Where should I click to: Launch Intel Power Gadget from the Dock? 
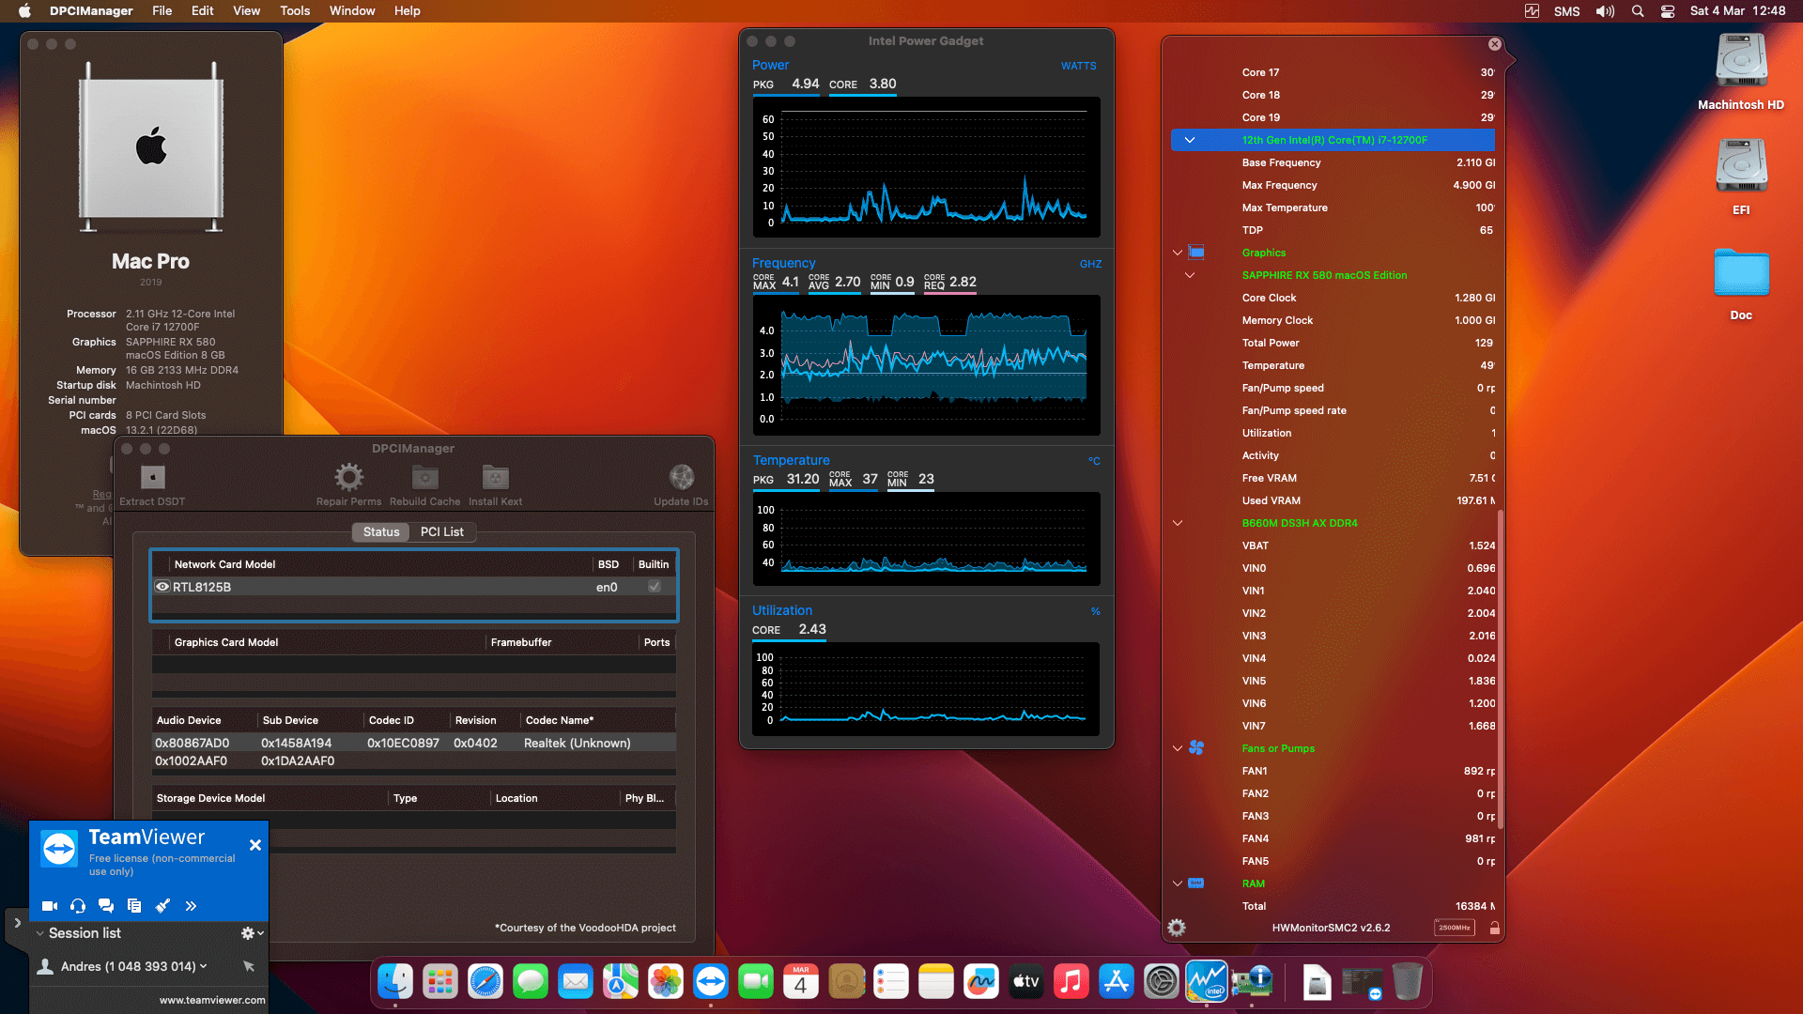(x=1207, y=981)
